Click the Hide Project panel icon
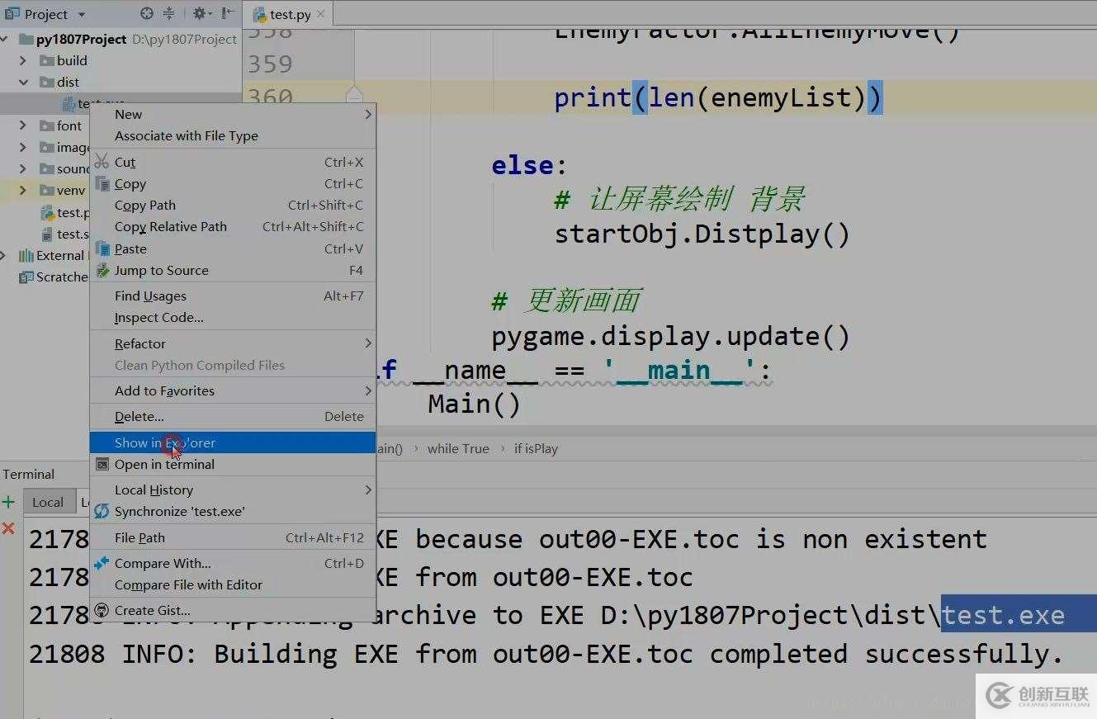The height and width of the screenshot is (719, 1097). coord(228,14)
